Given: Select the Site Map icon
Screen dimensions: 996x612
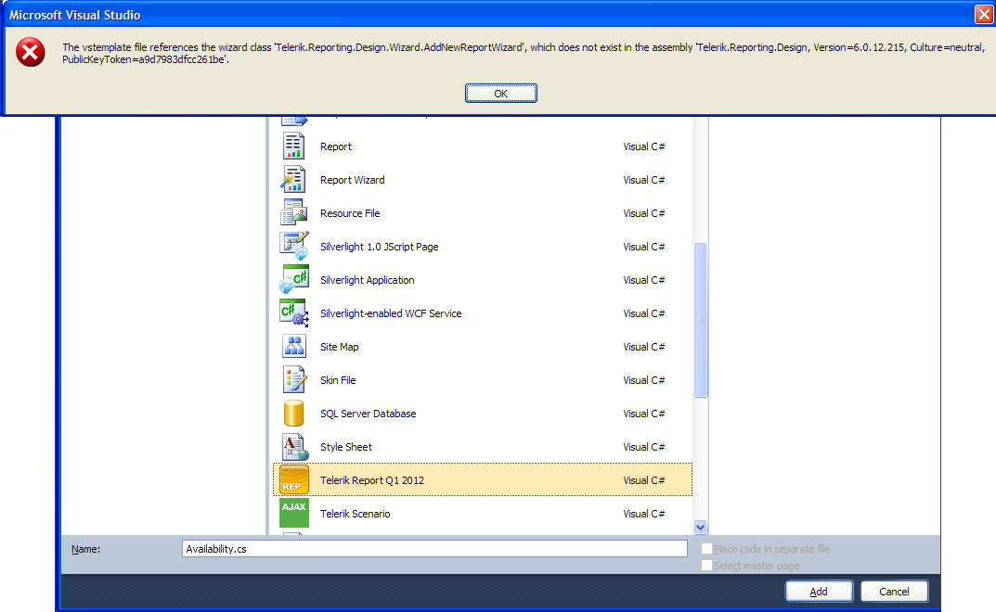Looking at the screenshot, I should [293, 347].
